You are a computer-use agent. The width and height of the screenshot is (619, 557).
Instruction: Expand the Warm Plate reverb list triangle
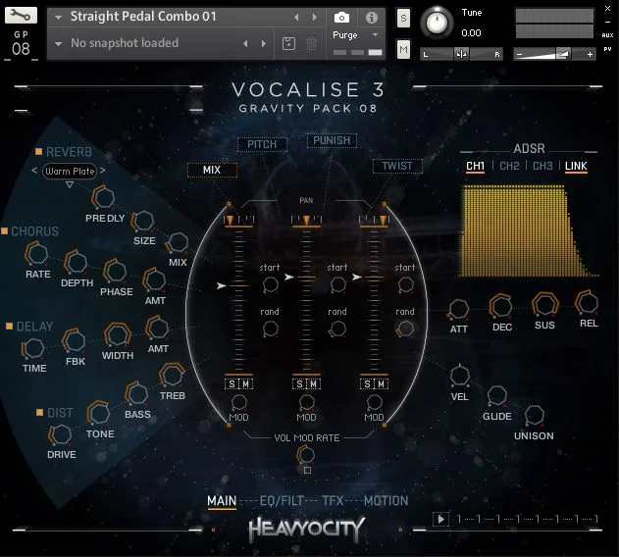click(x=70, y=184)
